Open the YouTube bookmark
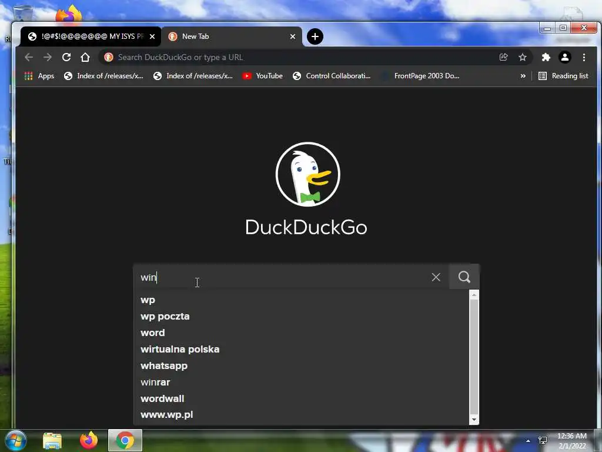602x452 pixels. tap(263, 76)
